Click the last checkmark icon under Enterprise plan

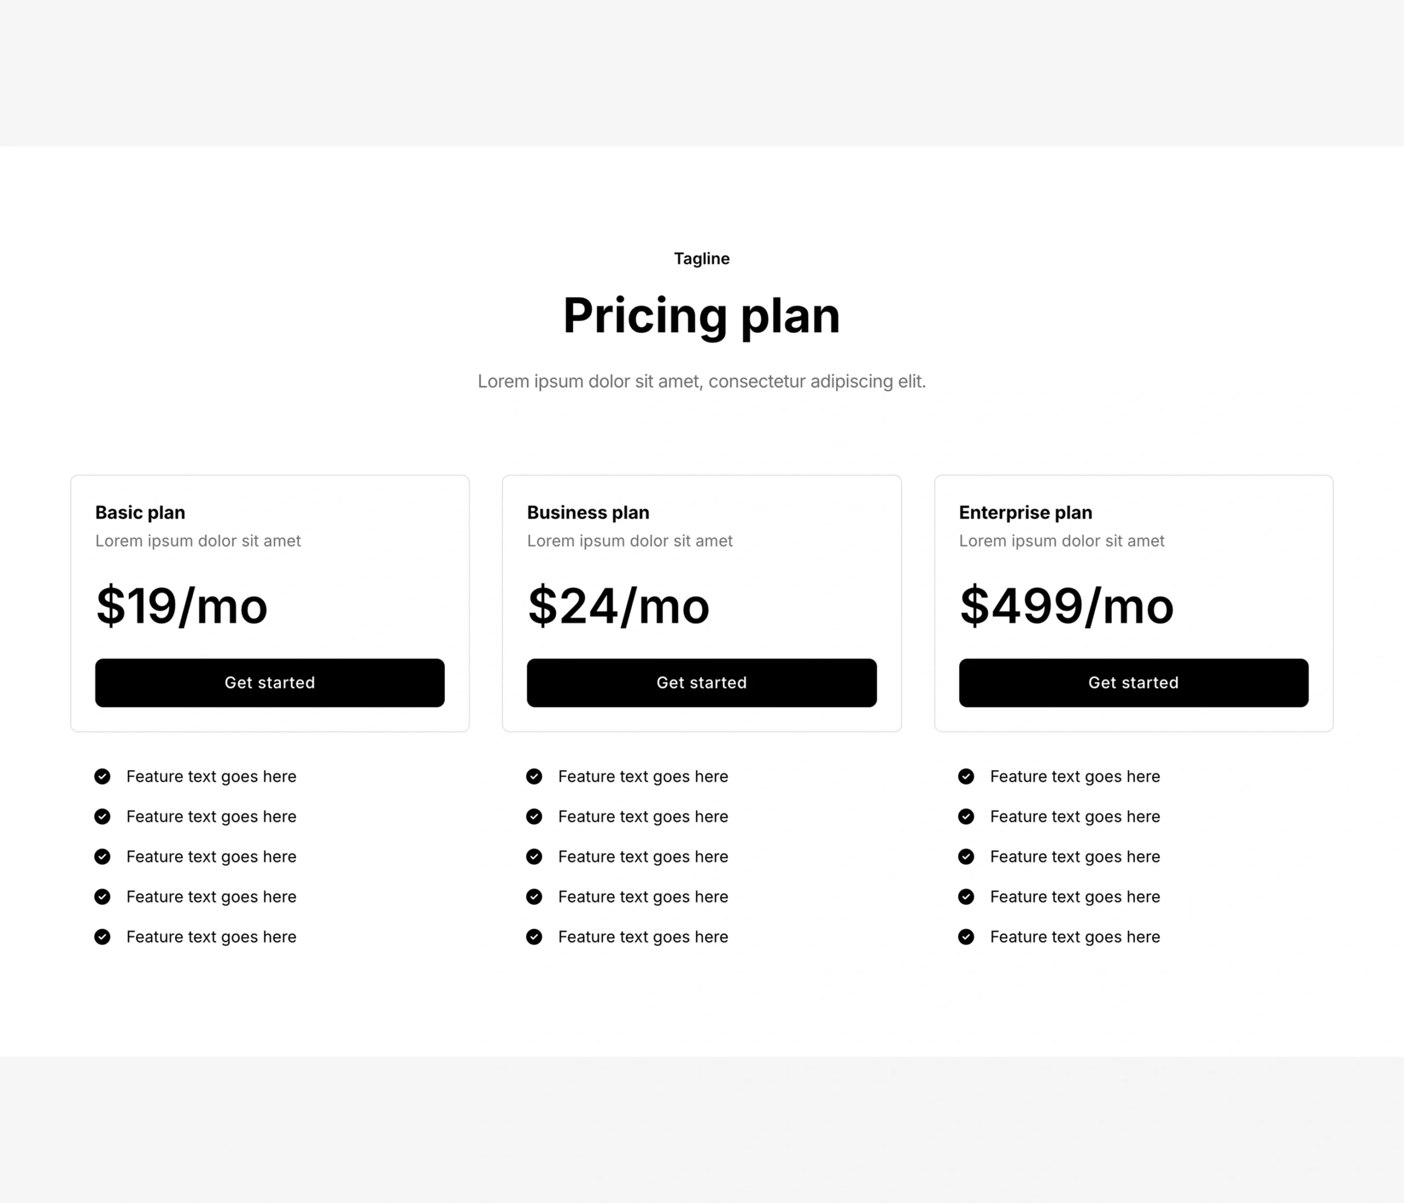pos(966,937)
